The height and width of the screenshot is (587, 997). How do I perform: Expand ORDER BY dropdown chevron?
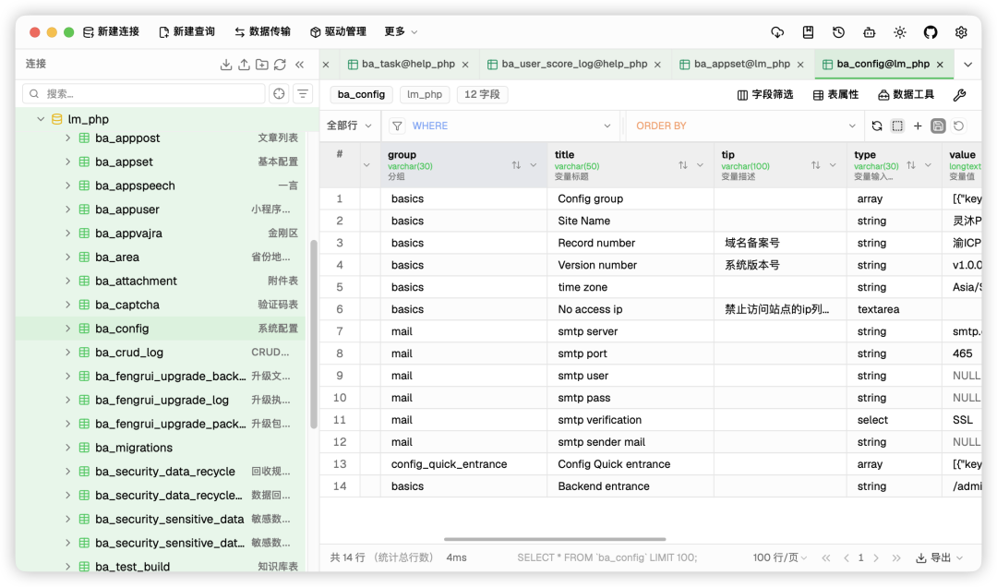pos(852,126)
